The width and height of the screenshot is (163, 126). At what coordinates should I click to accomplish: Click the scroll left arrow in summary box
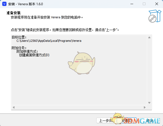(x=14, y=107)
